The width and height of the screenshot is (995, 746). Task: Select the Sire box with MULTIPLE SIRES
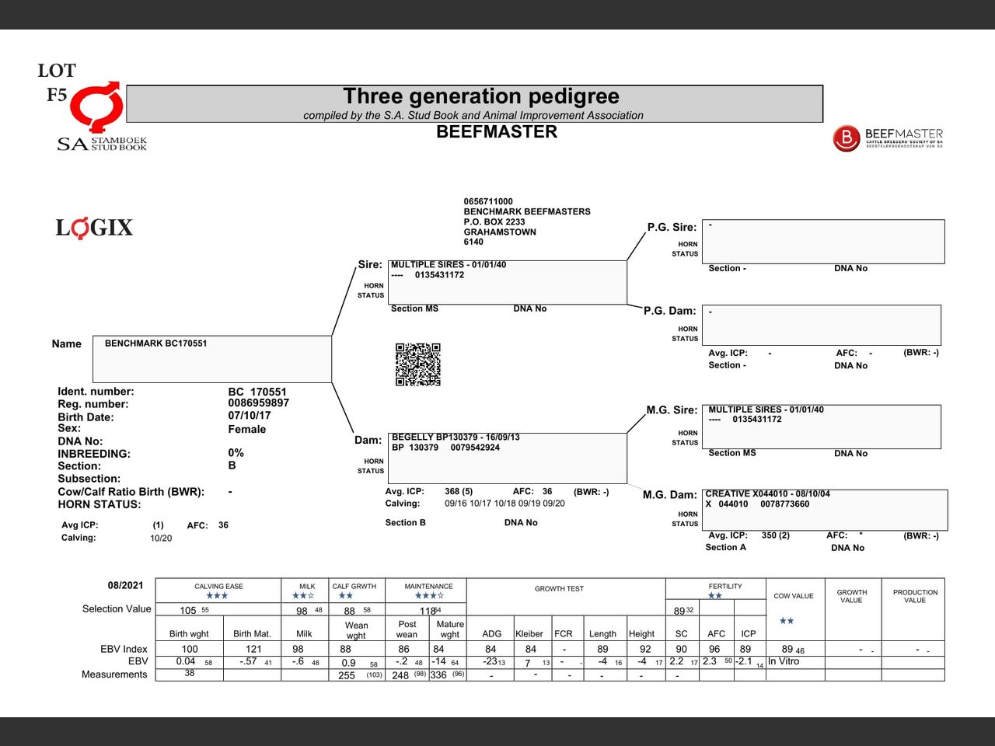click(x=507, y=282)
